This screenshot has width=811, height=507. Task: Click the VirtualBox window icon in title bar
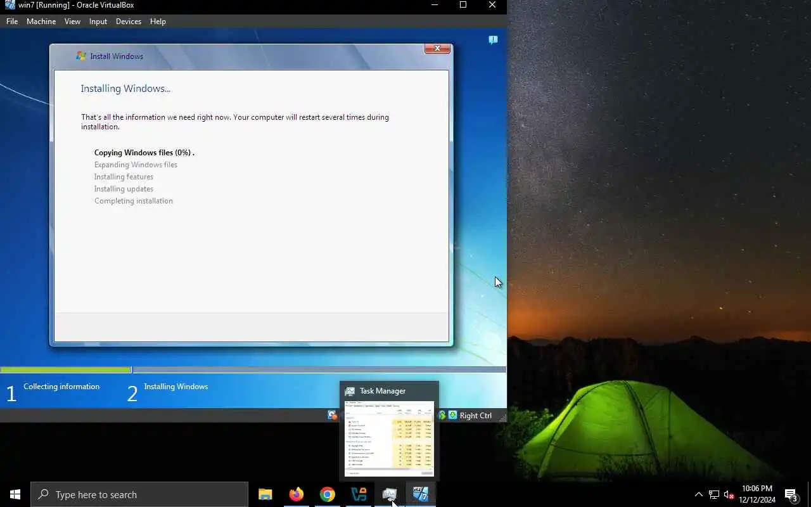pyautogui.click(x=10, y=5)
